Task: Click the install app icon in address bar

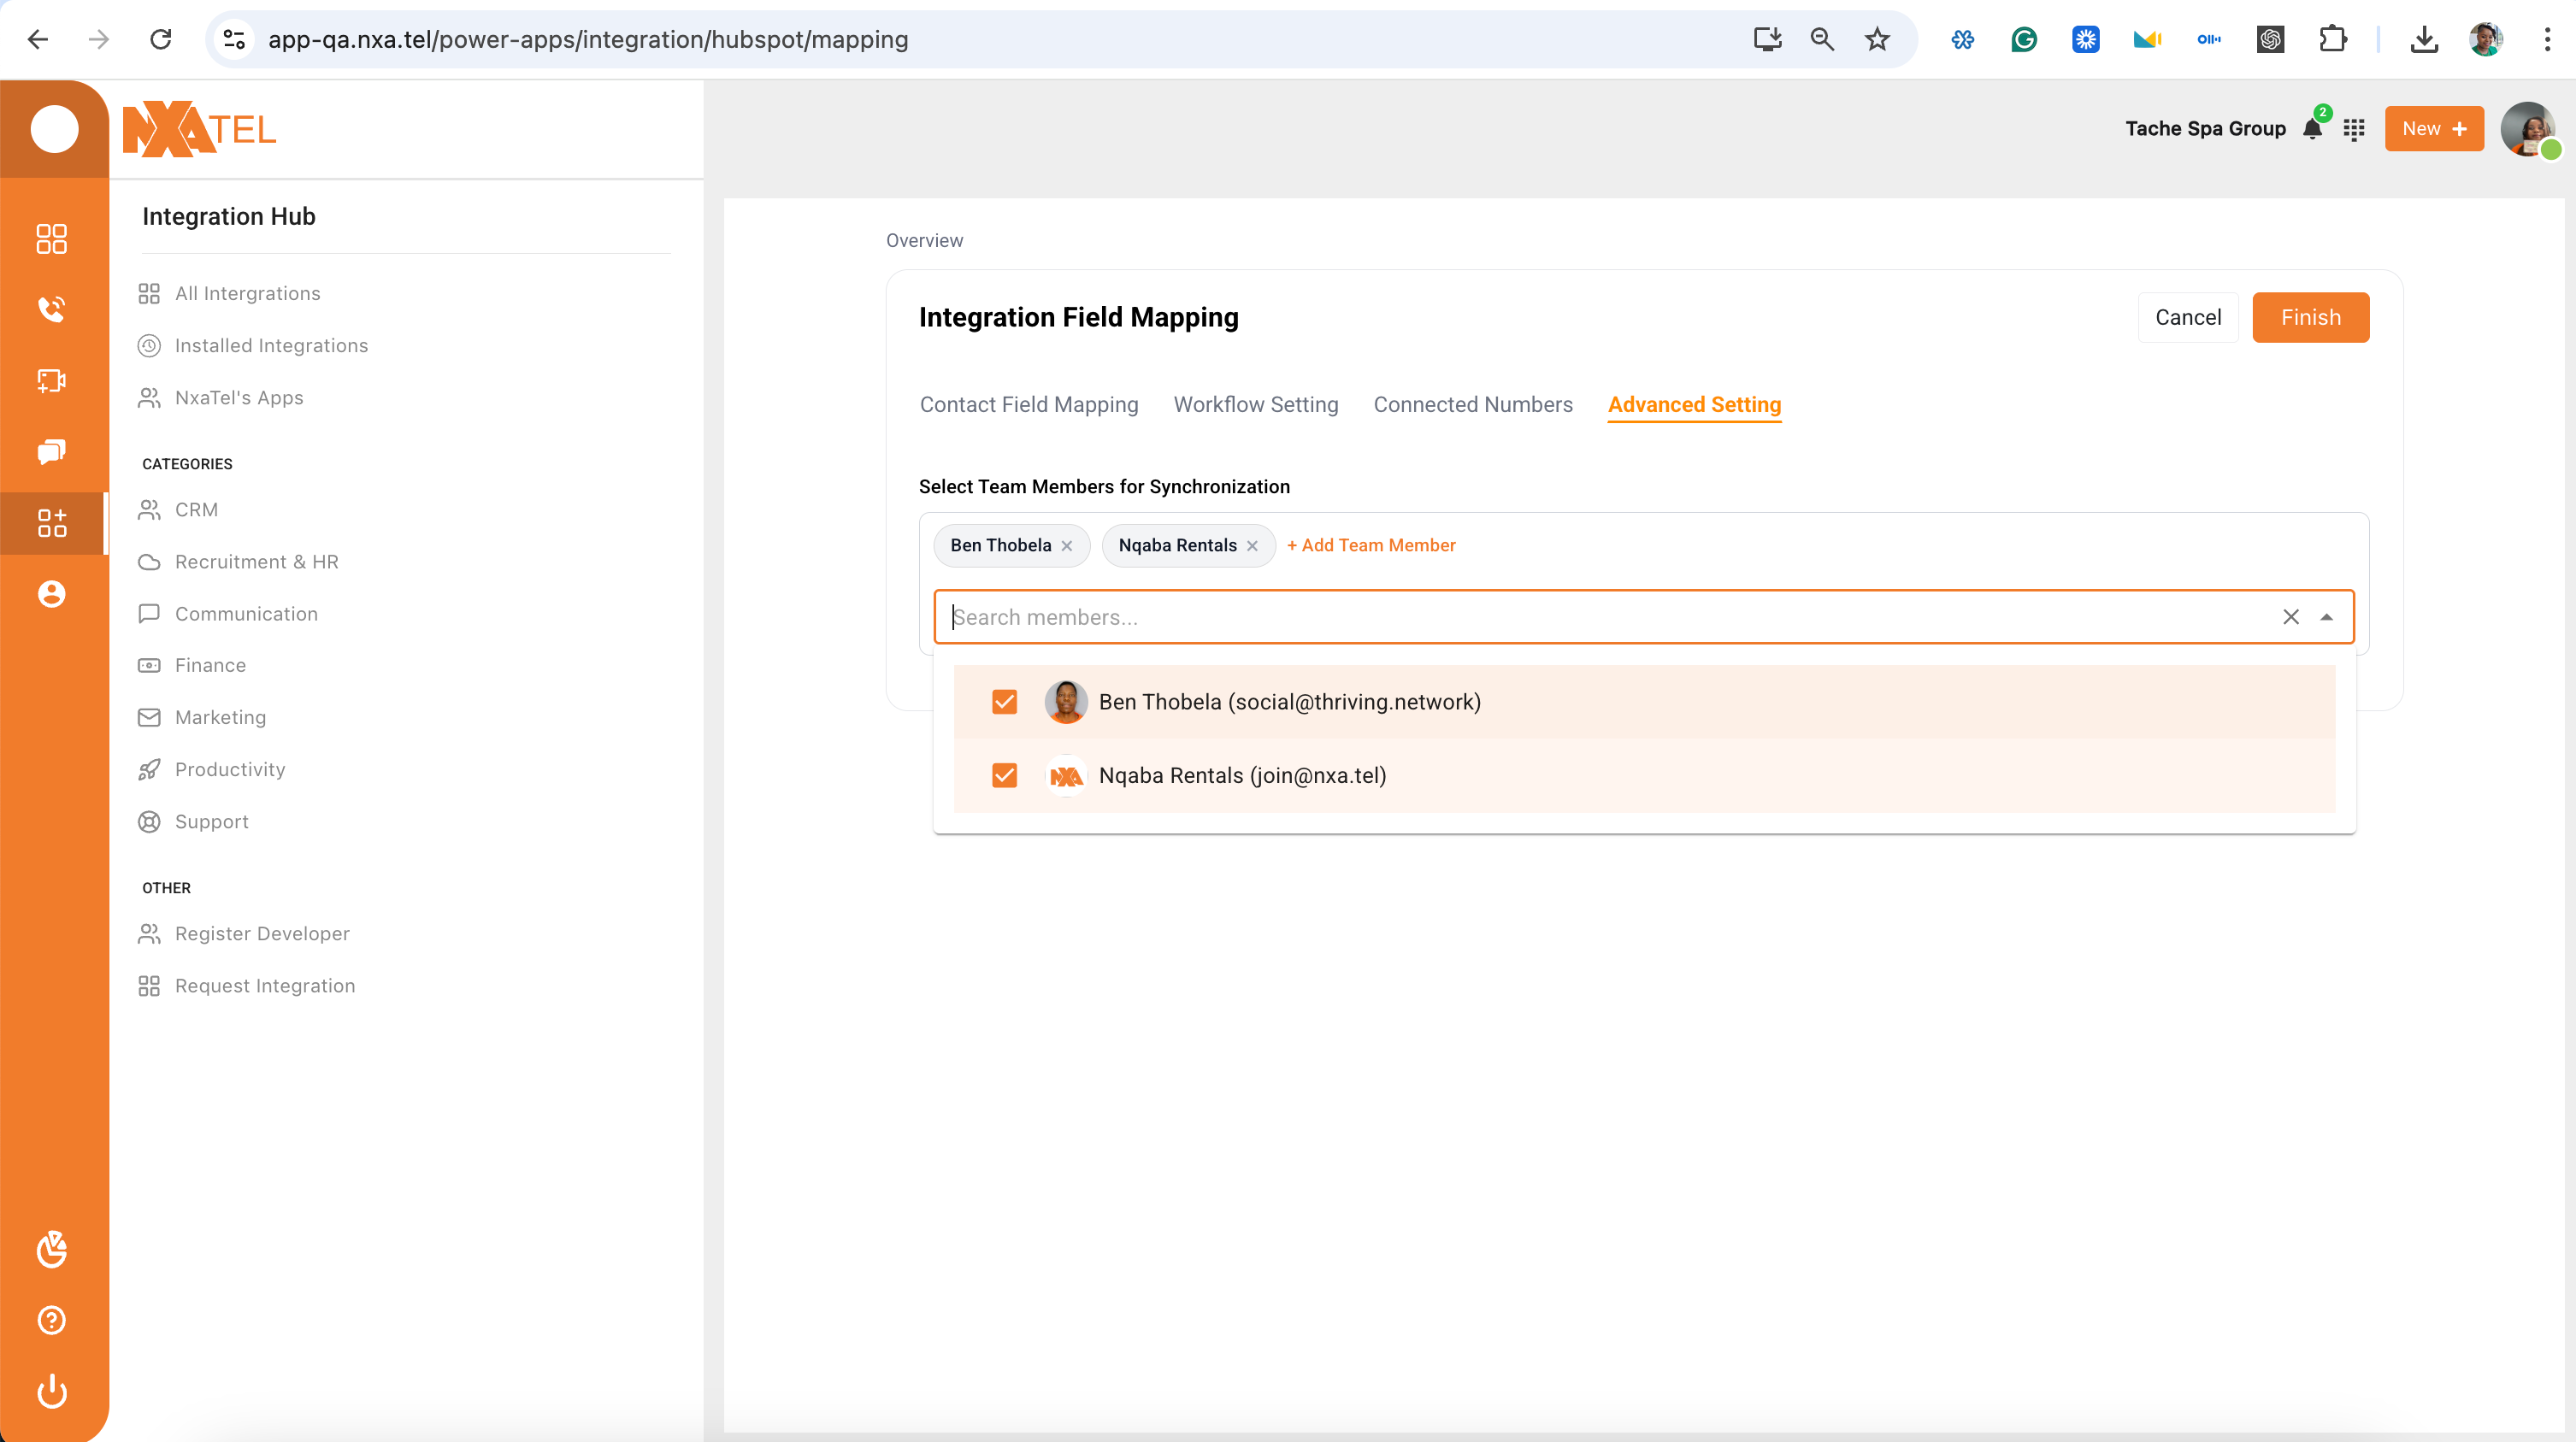Action: [1767, 39]
